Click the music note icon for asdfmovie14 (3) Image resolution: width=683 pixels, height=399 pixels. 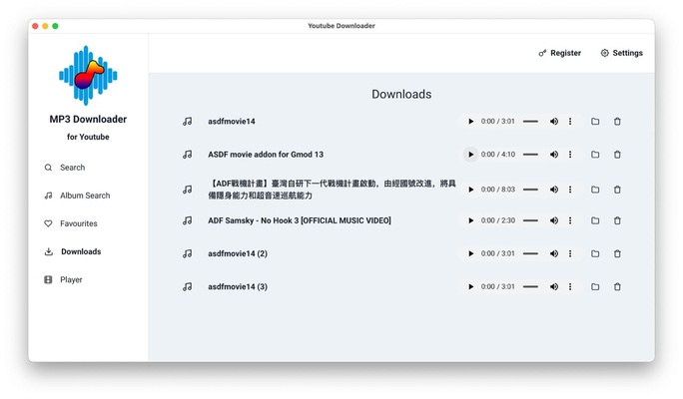click(188, 286)
